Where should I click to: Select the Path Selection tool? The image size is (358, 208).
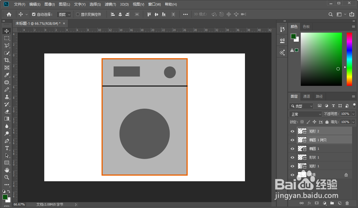[7, 155]
